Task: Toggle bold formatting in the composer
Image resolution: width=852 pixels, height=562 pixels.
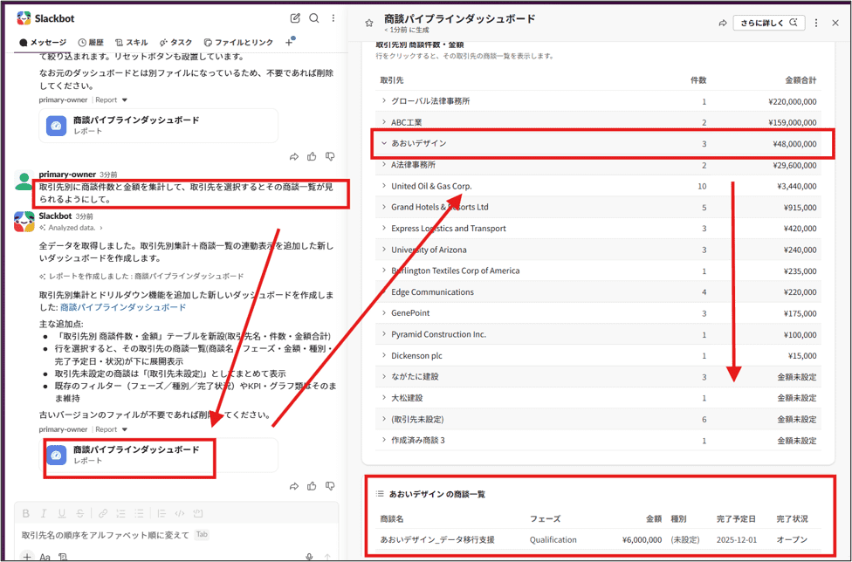Action: point(25,513)
